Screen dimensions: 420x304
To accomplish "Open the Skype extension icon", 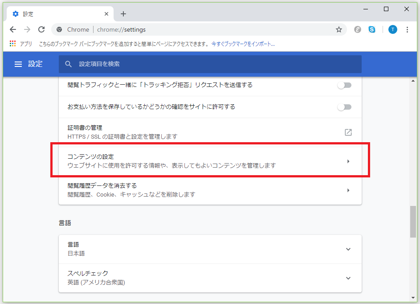I will point(371,29).
